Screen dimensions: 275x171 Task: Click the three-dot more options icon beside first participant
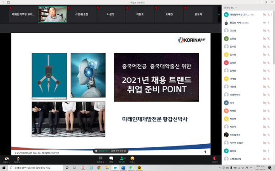272,15
